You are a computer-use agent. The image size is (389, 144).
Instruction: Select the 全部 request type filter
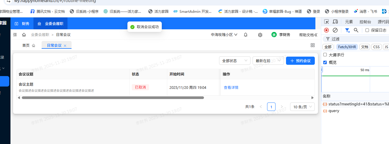coord(328,47)
